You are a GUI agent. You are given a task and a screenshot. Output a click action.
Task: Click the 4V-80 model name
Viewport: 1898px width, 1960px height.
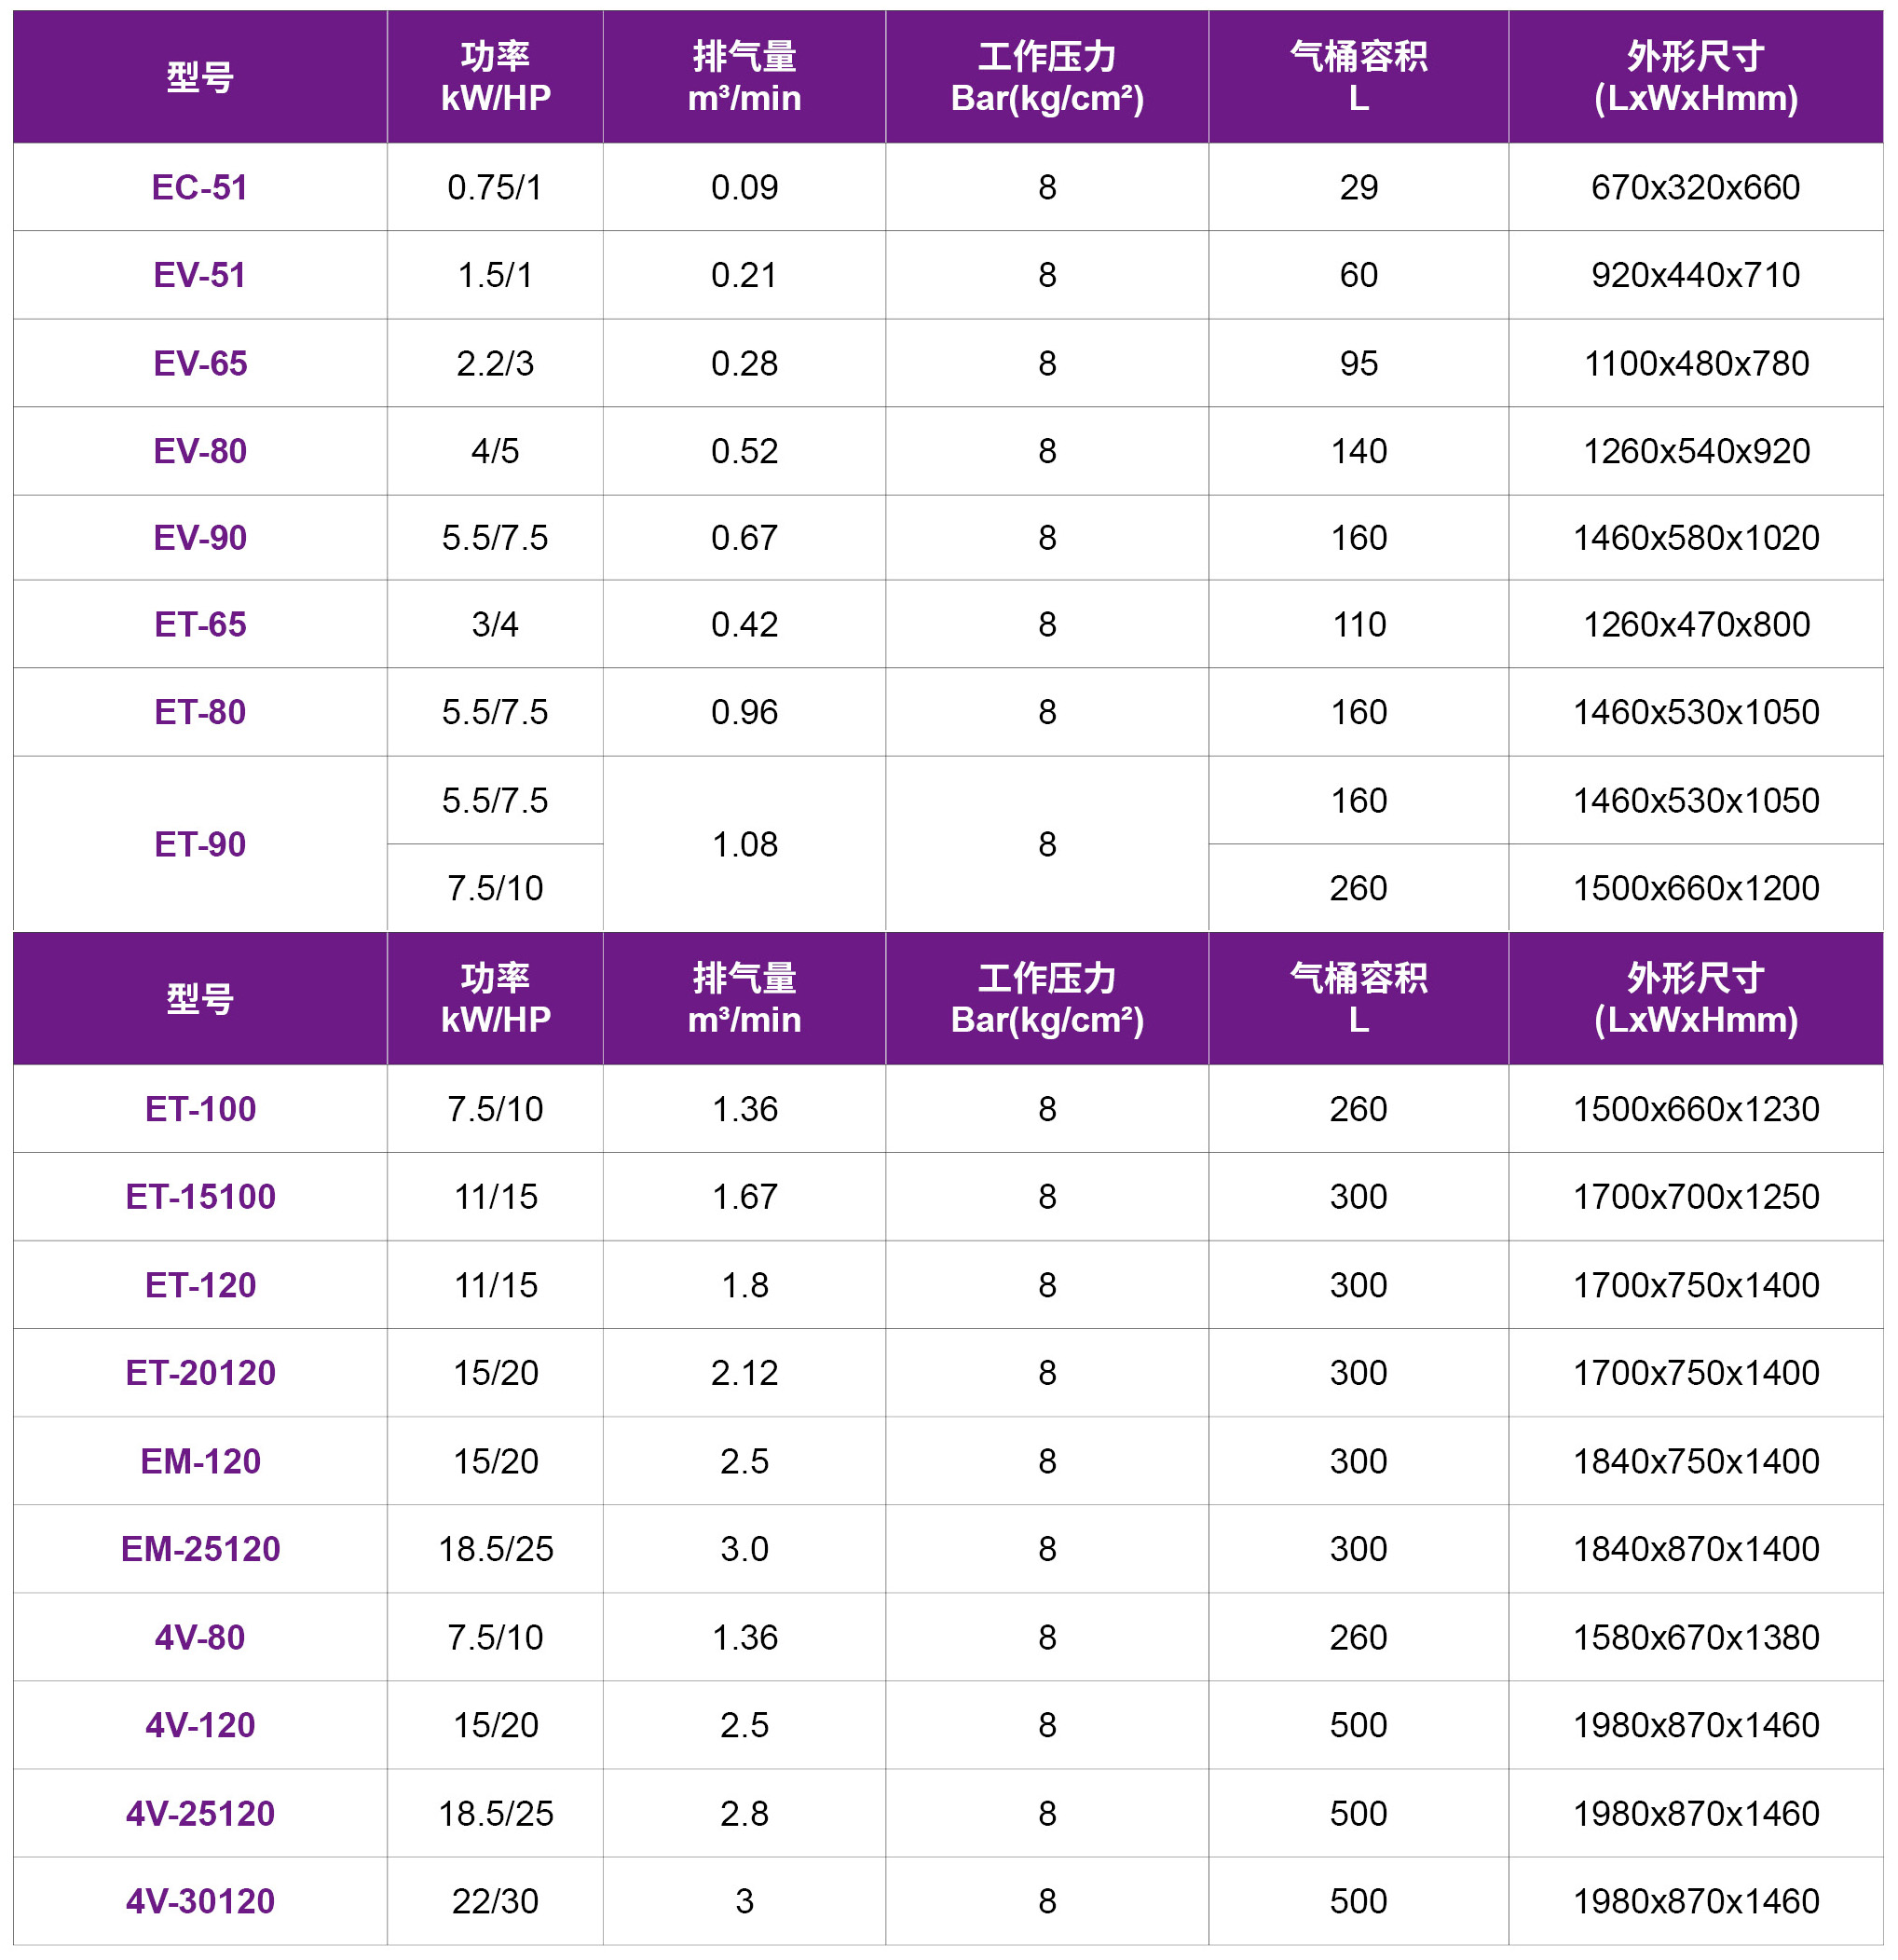pyautogui.click(x=200, y=1637)
